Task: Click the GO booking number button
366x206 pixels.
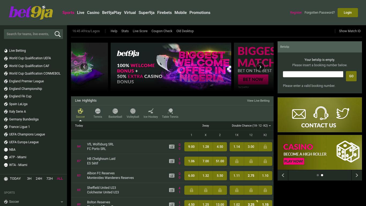Action: 351,76
